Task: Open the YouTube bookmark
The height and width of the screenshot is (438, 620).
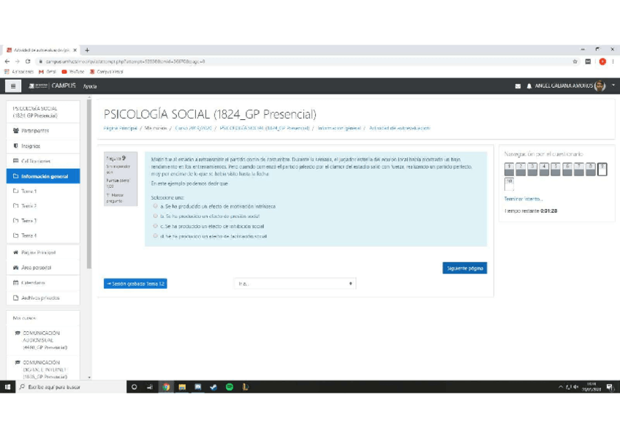Action: pos(73,72)
